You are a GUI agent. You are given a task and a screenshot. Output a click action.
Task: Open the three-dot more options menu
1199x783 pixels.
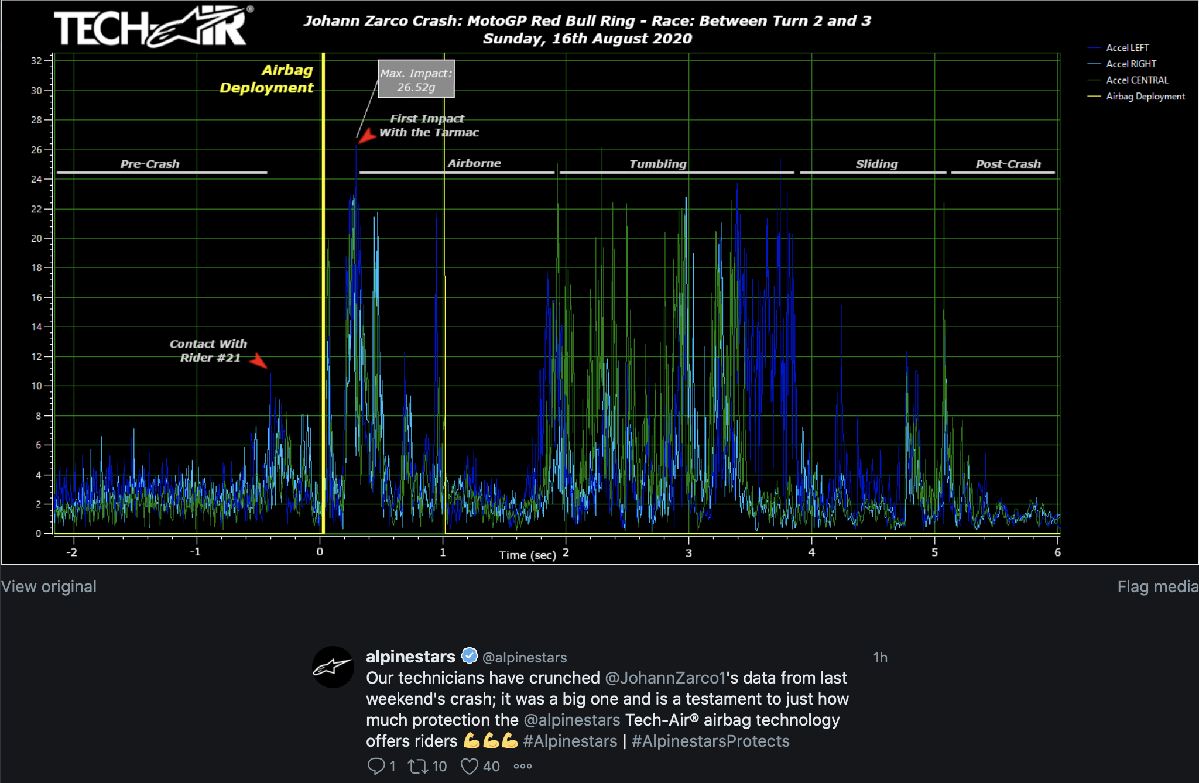tap(523, 766)
